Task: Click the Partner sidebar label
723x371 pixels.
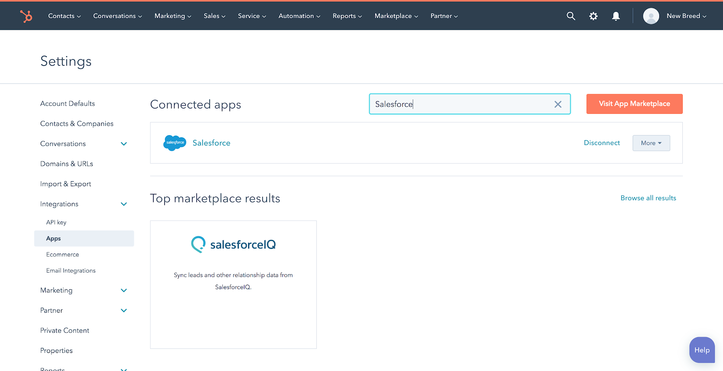Action: click(52, 310)
